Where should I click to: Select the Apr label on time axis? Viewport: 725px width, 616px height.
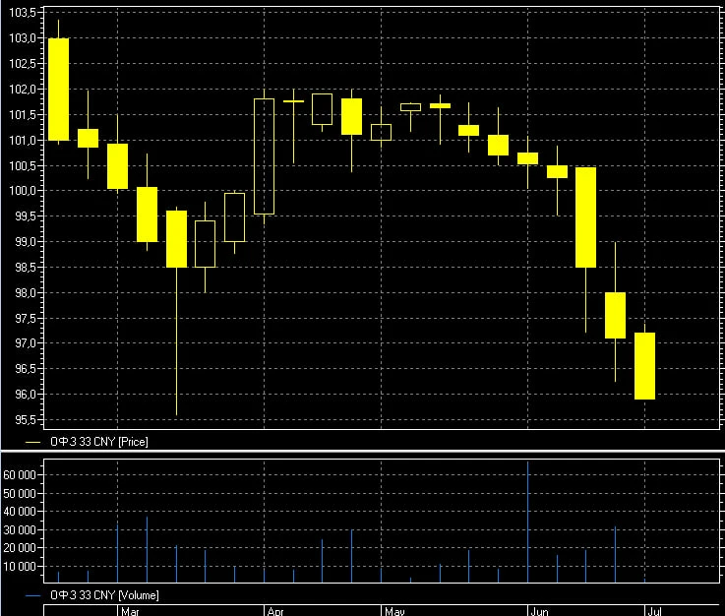tap(275, 611)
